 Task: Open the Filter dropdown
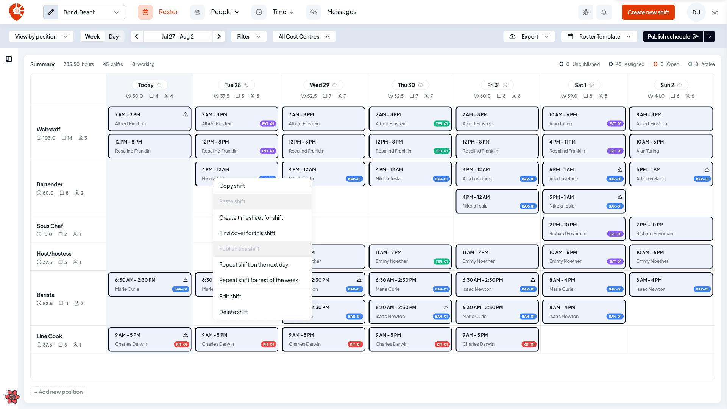249,36
